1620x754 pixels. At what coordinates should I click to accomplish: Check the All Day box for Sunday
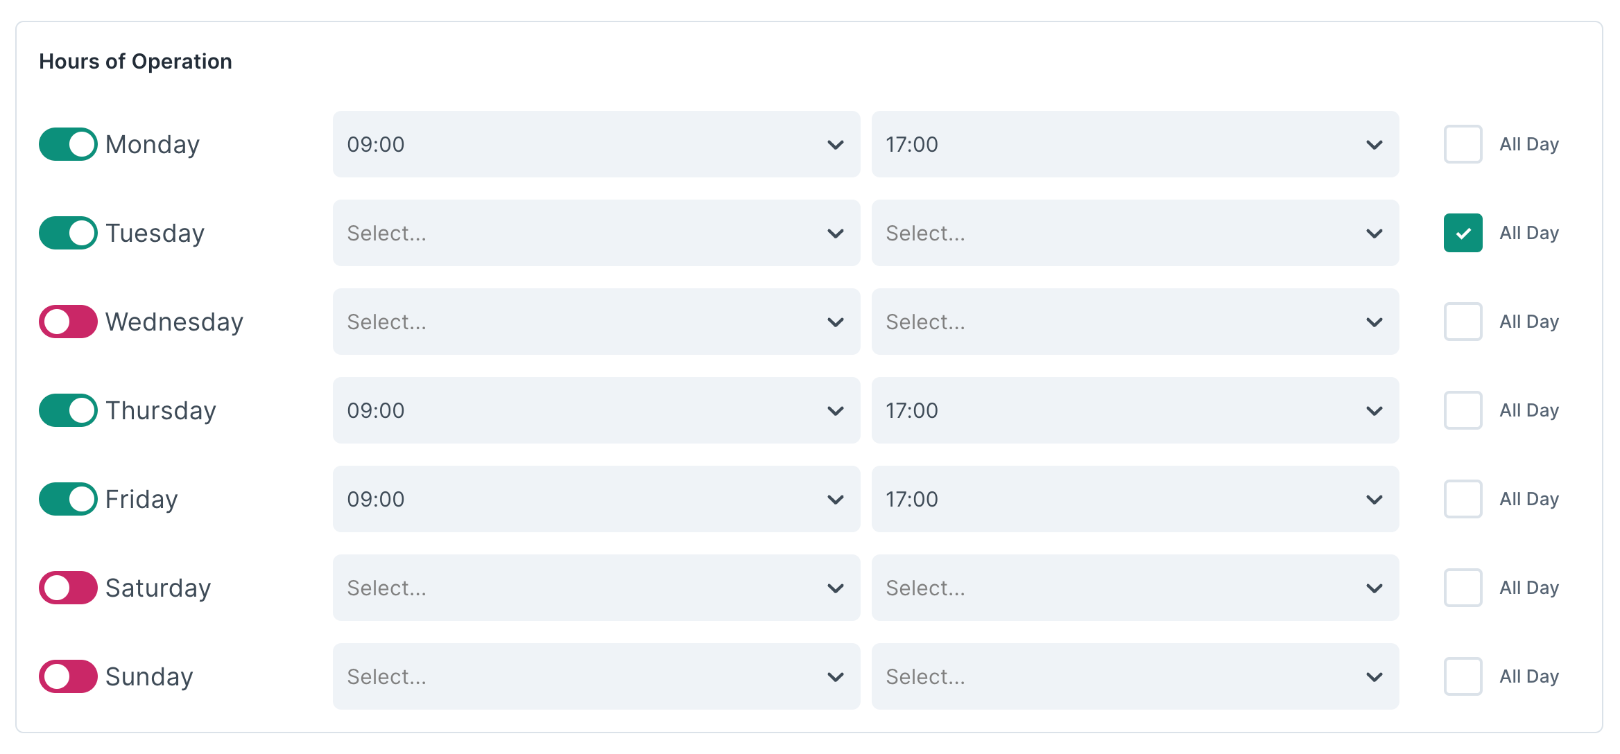(1463, 676)
